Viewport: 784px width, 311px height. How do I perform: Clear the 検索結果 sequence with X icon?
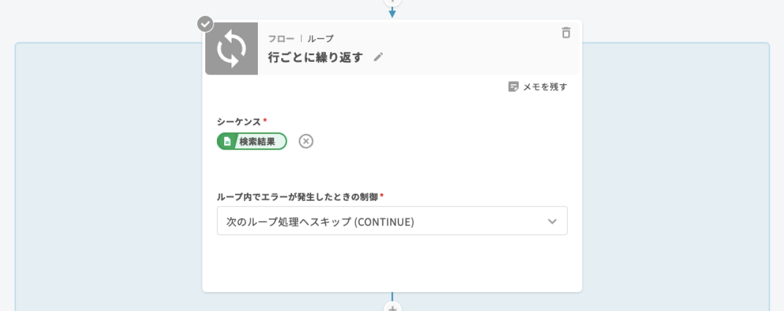306,141
